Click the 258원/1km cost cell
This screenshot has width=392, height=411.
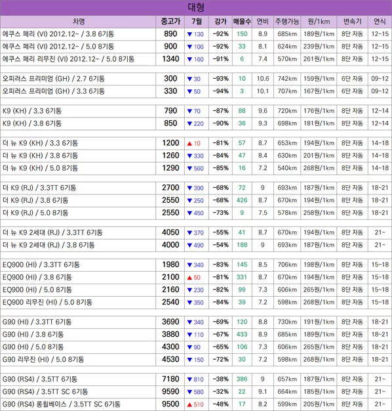pos(319,213)
